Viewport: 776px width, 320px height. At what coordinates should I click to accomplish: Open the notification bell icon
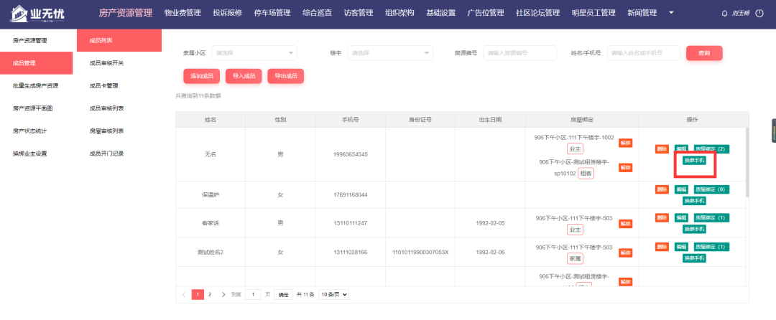coord(725,14)
